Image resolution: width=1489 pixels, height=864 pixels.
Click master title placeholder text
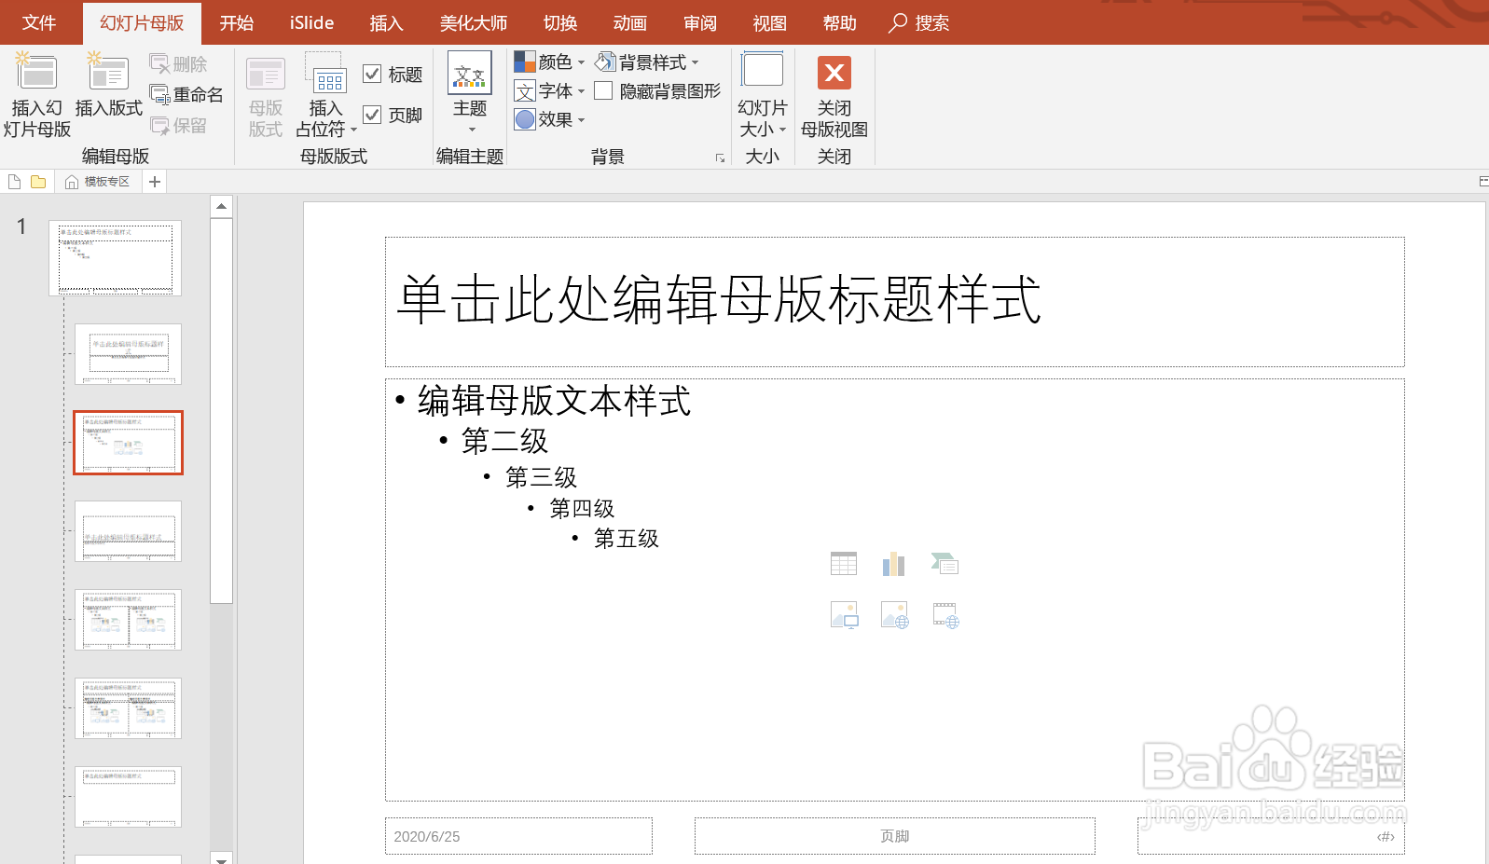[x=719, y=300]
